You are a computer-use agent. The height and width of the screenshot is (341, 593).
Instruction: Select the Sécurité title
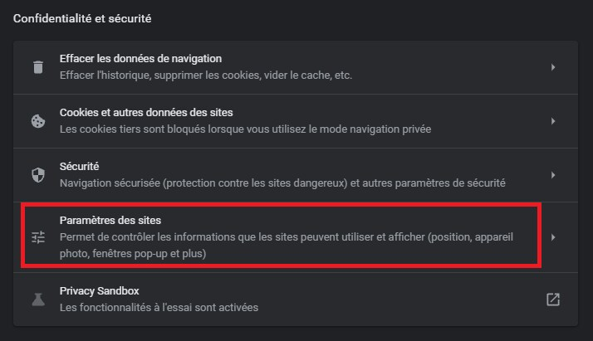coord(80,167)
